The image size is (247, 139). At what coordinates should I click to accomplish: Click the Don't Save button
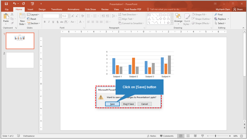pyautogui.click(x=129, y=104)
